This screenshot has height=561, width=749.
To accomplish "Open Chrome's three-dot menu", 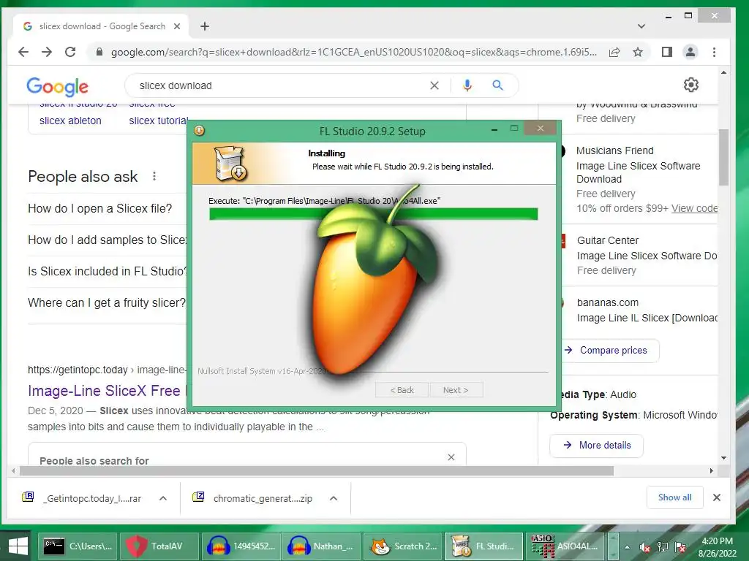I will [x=714, y=52].
